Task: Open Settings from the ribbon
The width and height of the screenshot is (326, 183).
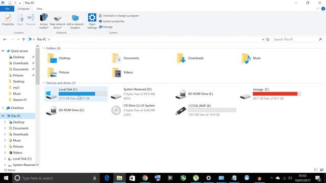Action: (x=92, y=21)
